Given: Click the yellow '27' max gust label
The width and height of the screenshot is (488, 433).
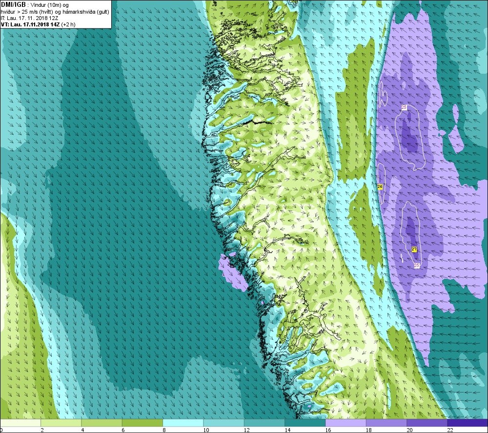Looking at the screenshot, I should (x=414, y=249).
